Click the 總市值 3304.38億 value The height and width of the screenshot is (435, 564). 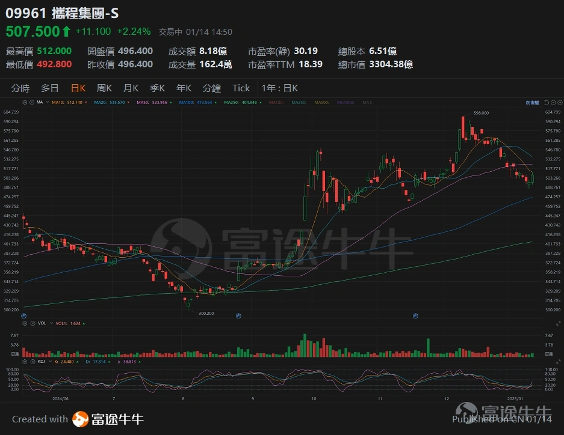391,64
